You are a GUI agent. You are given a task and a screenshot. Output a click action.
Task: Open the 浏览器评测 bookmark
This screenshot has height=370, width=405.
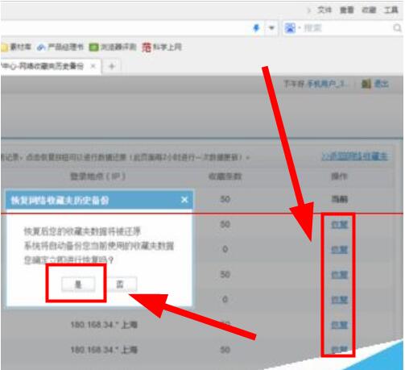click(113, 48)
